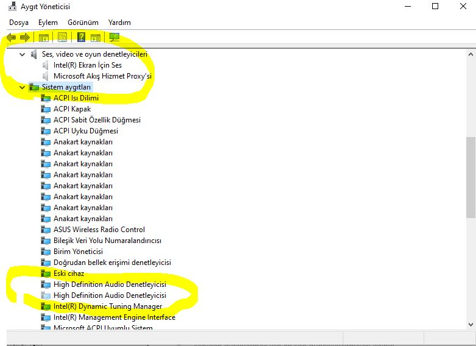Image resolution: width=476 pixels, height=346 pixels.
Task: Select Intel(R) Dynamic Tuning Manager device
Action: [x=108, y=306]
